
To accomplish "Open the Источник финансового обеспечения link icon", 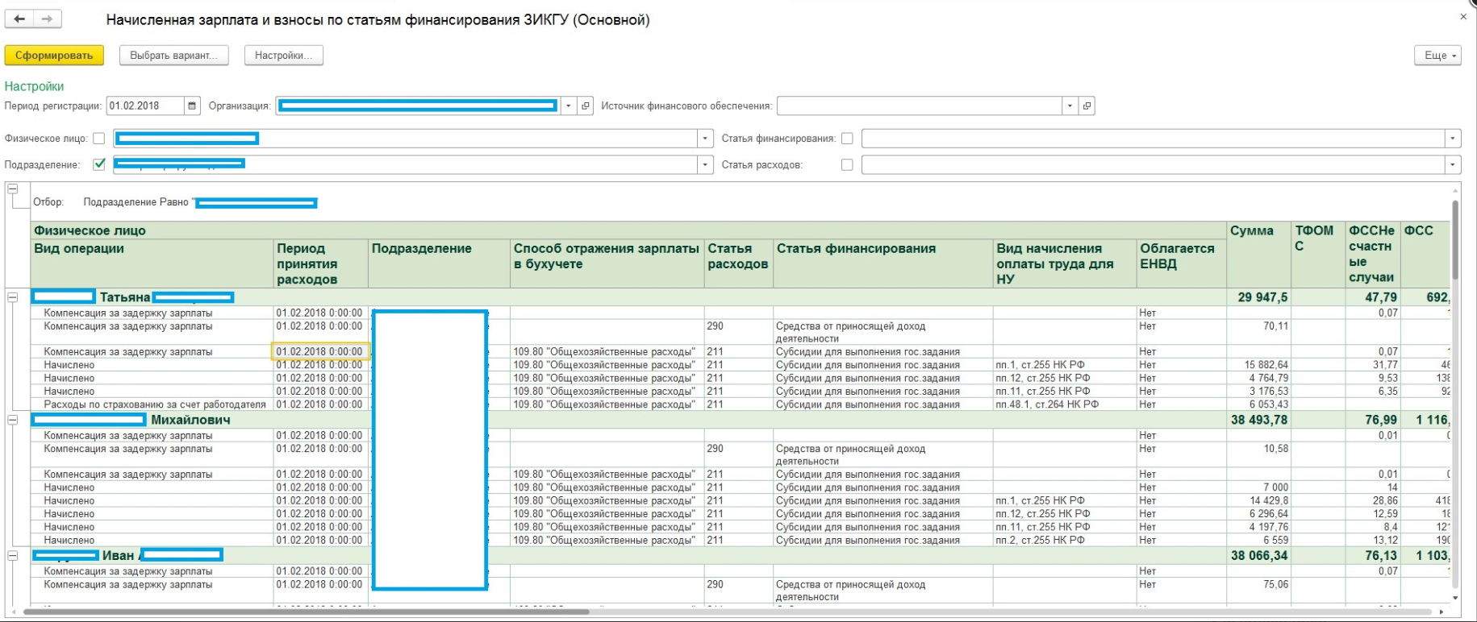I will click(1087, 106).
